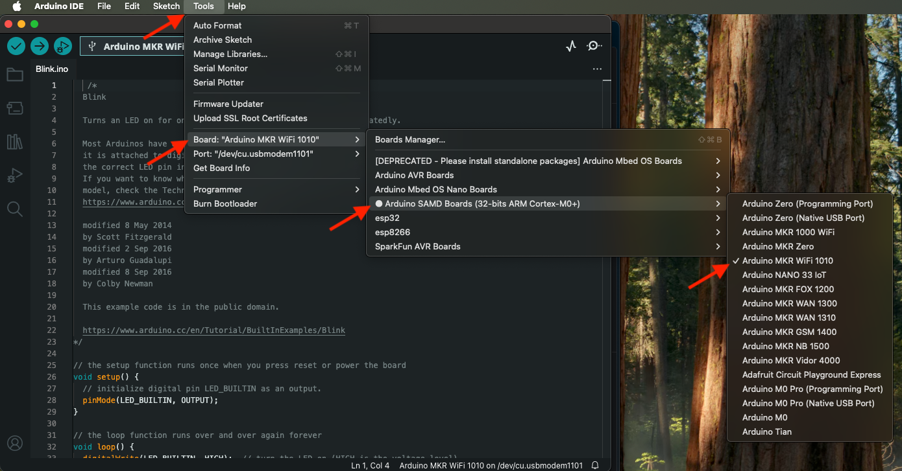902x471 pixels.
Task: Open the Boards Manager sidebar icon
Action: point(15,108)
